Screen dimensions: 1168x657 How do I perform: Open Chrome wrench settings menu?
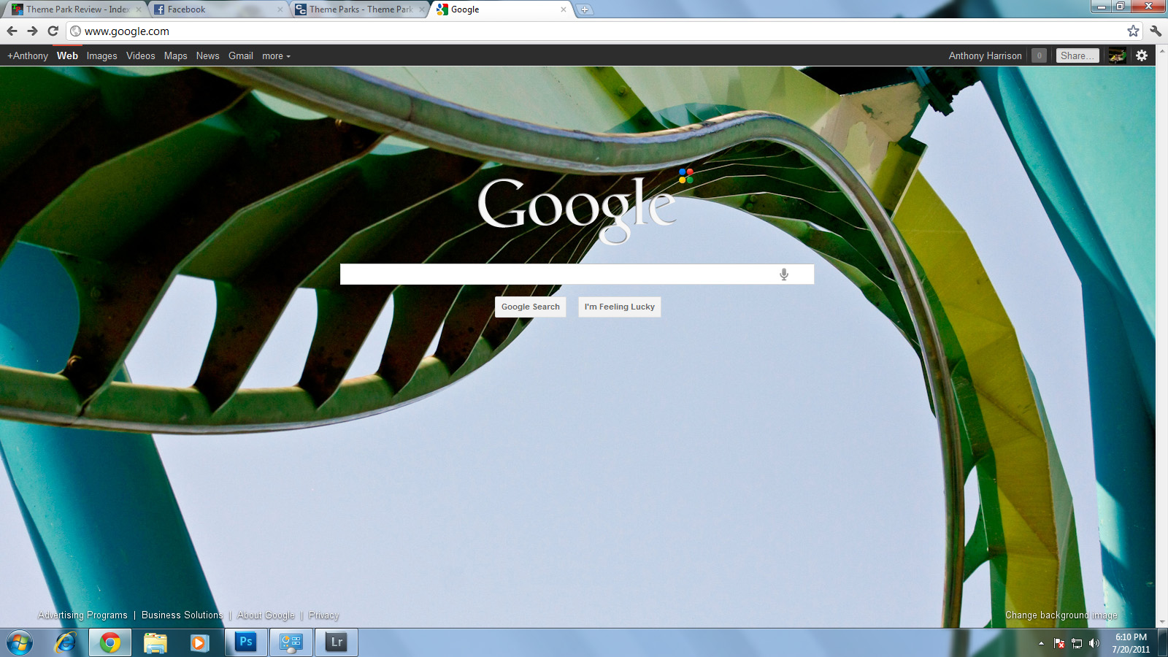(1156, 31)
